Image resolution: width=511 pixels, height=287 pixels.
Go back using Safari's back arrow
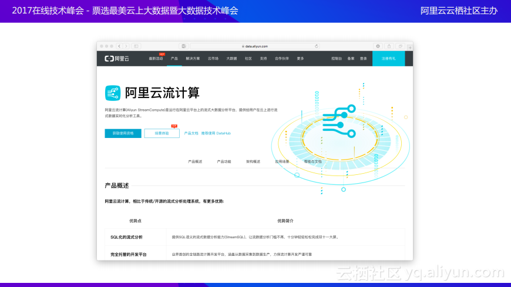coord(119,46)
